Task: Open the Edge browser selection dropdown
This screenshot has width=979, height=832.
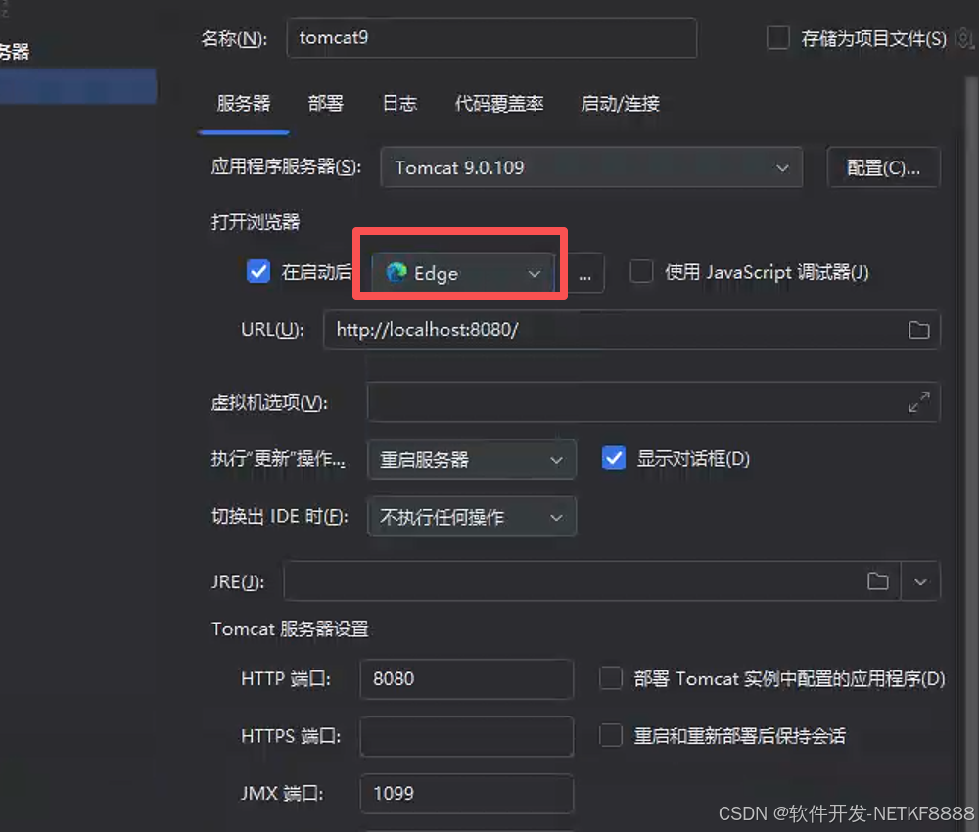Action: coord(463,273)
